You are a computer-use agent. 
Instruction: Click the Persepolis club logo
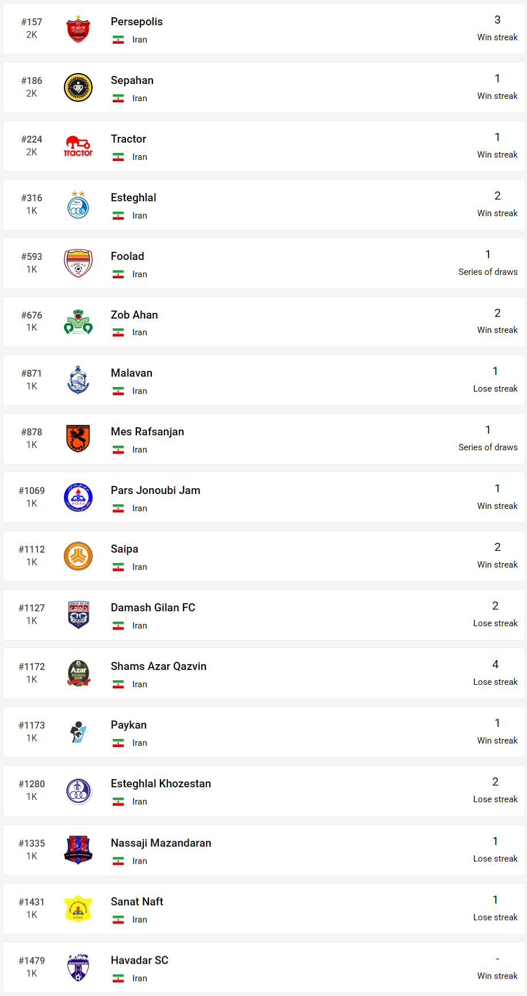click(x=78, y=29)
